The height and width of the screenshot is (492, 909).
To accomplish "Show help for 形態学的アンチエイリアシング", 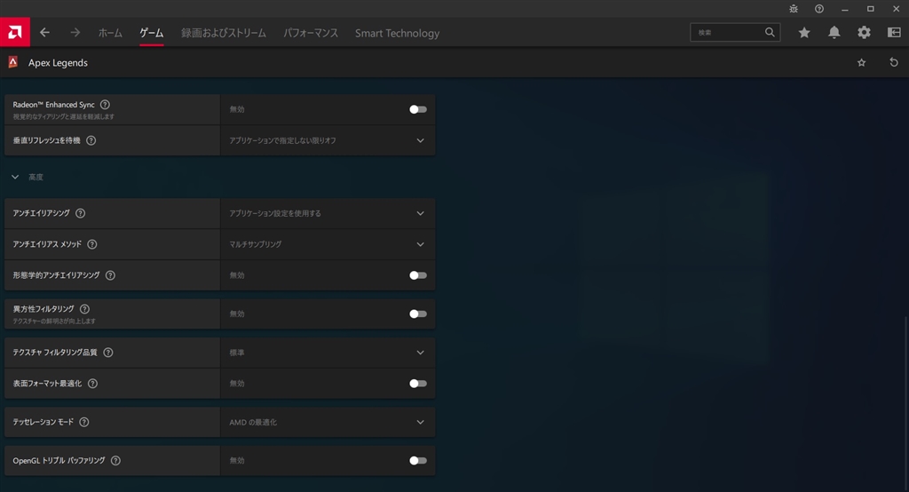I will [110, 275].
